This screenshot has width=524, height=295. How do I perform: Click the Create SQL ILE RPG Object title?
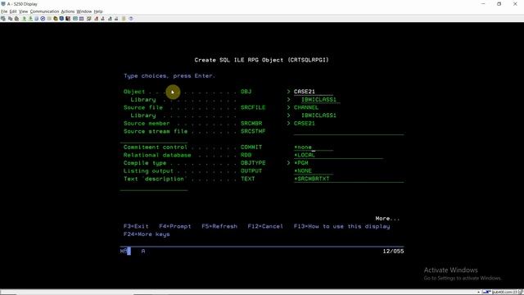point(262,60)
